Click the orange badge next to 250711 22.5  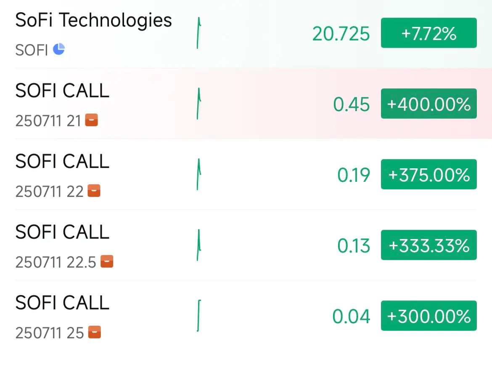[107, 261]
